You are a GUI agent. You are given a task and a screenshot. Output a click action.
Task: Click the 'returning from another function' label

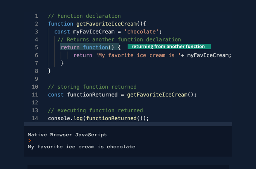pyautogui.click(x=169, y=47)
